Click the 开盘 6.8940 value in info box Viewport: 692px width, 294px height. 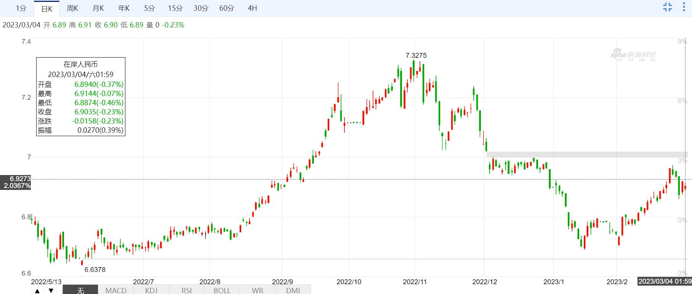point(99,84)
